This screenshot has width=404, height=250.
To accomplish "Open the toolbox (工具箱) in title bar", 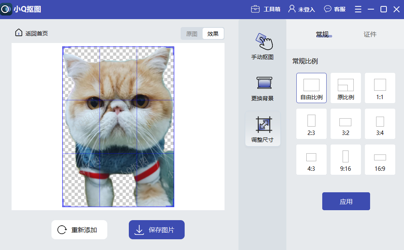I will point(266,9).
